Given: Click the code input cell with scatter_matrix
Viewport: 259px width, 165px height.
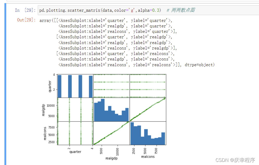Looking at the screenshot, I should pyautogui.click(x=148, y=10).
